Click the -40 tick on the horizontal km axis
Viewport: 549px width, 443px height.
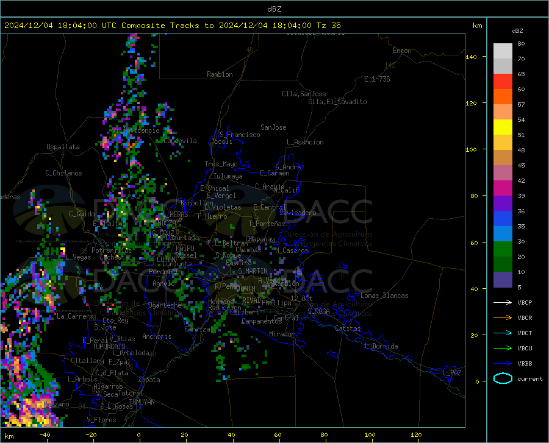(x=45, y=434)
